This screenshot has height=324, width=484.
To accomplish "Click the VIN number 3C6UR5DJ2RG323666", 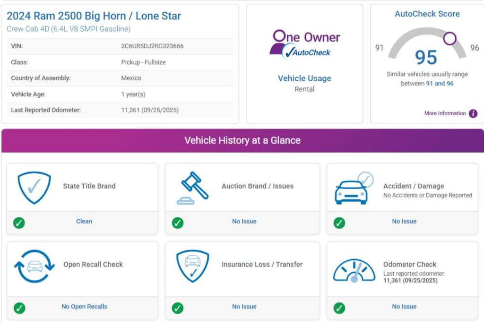I will click(x=152, y=46).
